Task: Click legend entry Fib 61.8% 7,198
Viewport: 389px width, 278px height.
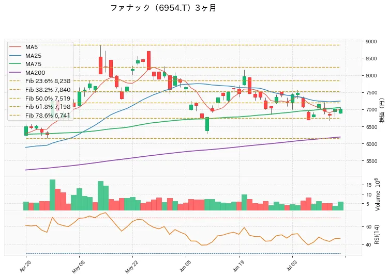Action: pyautogui.click(x=40, y=107)
